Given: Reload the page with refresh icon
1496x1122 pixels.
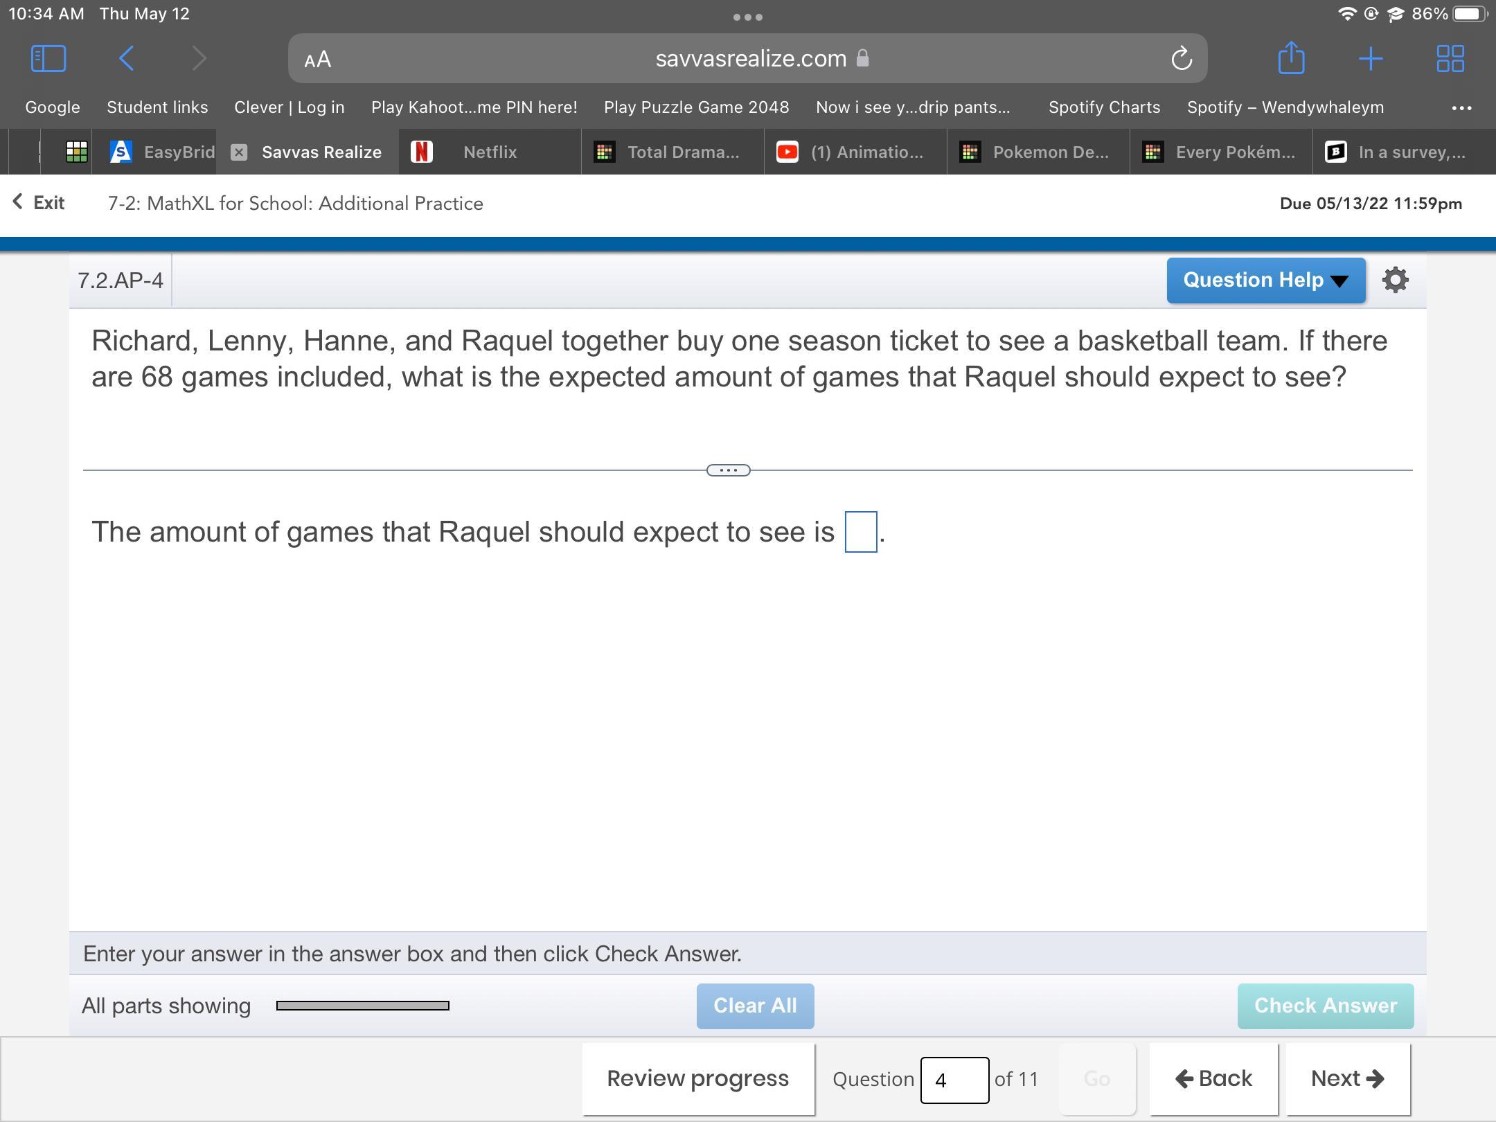Looking at the screenshot, I should pyautogui.click(x=1181, y=59).
